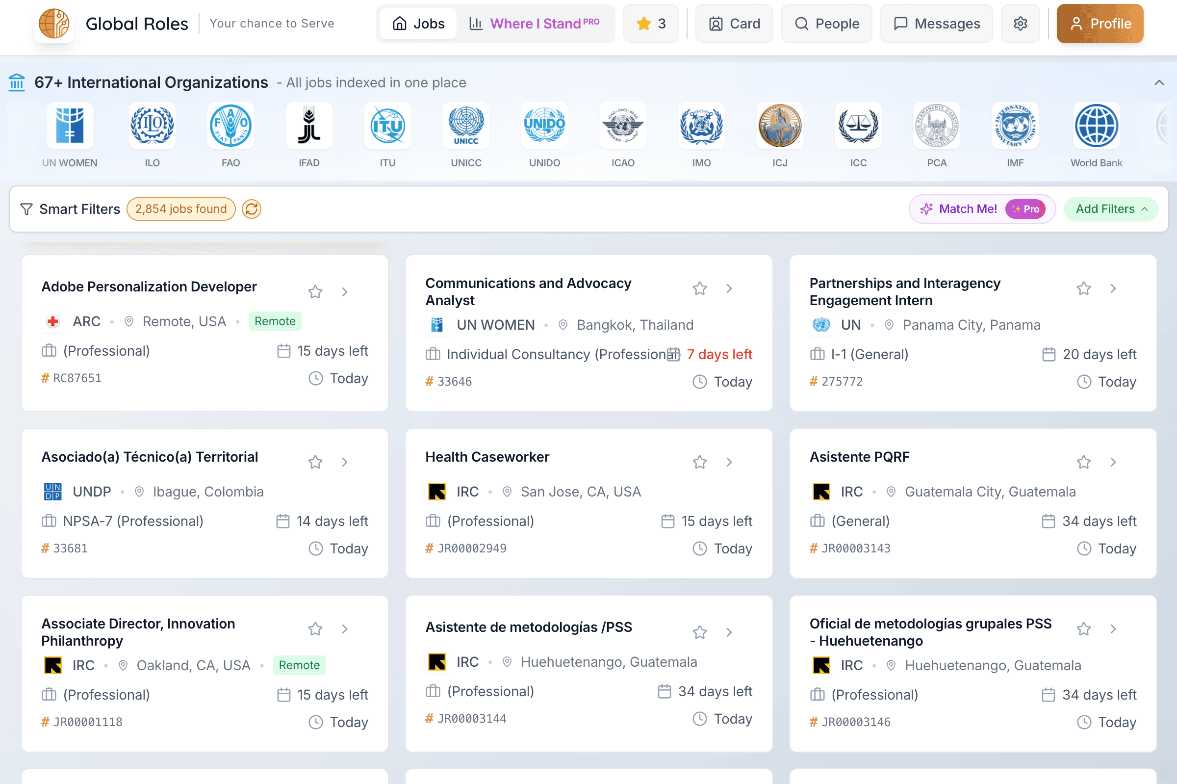
Task: Click job ID RC87651
Action: click(x=77, y=378)
